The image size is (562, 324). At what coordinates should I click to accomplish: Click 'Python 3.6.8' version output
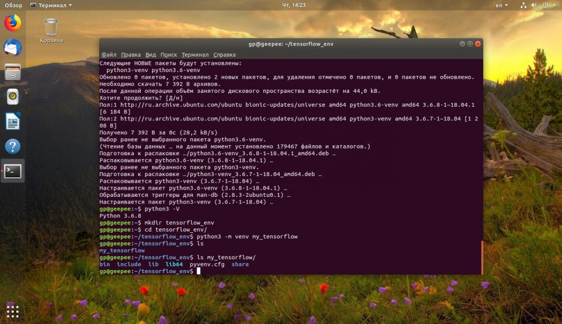click(120, 216)
